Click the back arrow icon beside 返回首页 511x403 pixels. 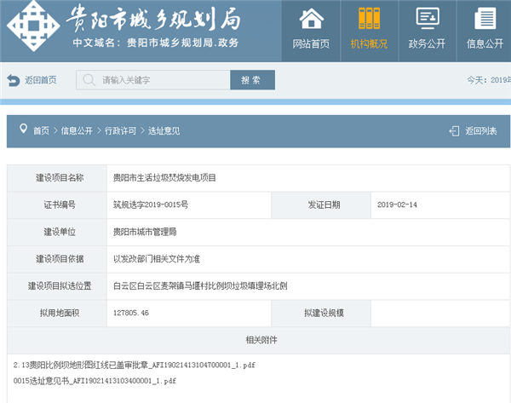click(x=13, y=80)
